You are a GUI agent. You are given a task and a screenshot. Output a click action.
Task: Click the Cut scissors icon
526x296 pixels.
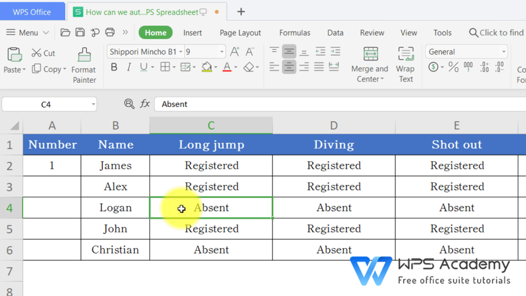(36, 53)
